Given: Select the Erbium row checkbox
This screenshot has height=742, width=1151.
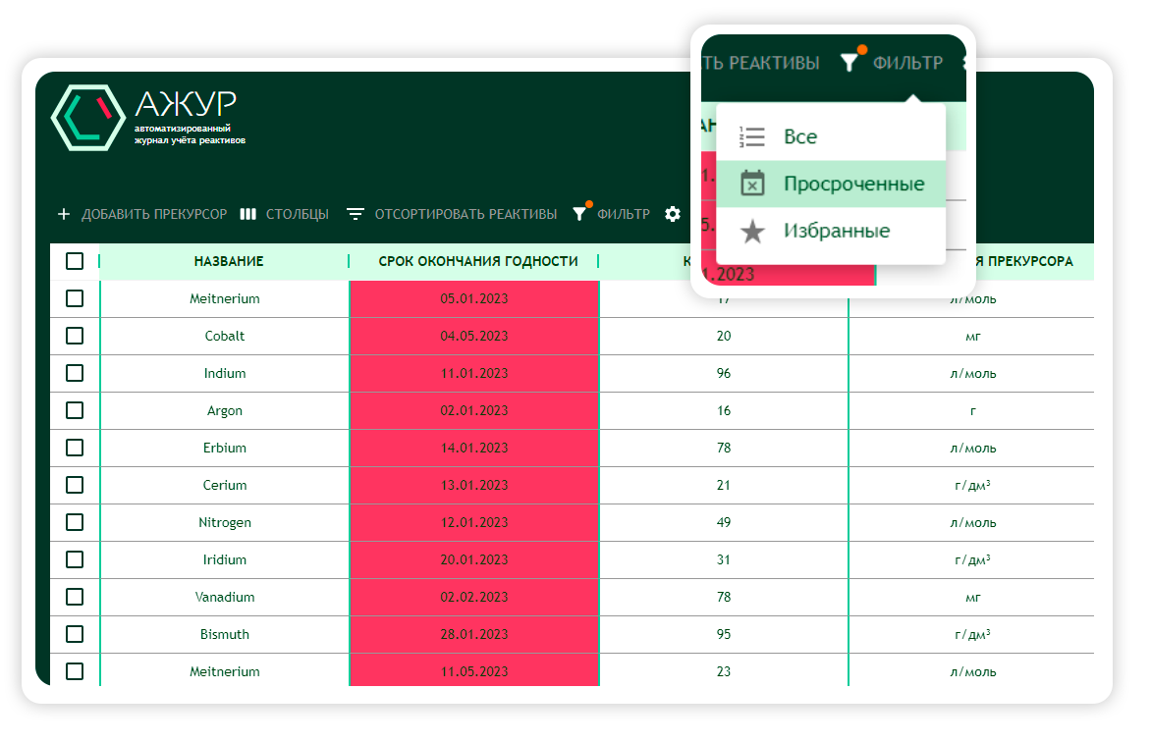Looking at the screenshot, I should (x=75, y=448).
